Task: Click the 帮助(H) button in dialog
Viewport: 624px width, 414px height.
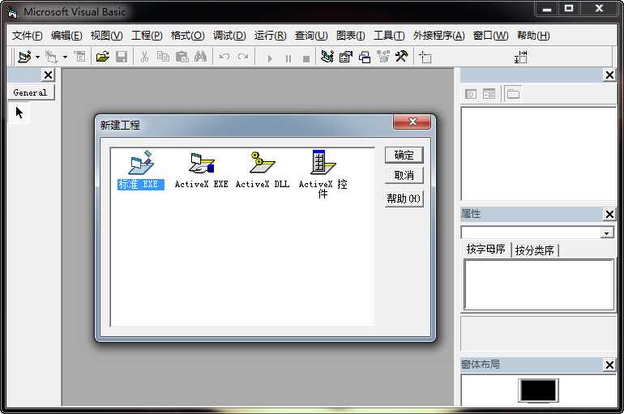Action: tap(404, 198)
